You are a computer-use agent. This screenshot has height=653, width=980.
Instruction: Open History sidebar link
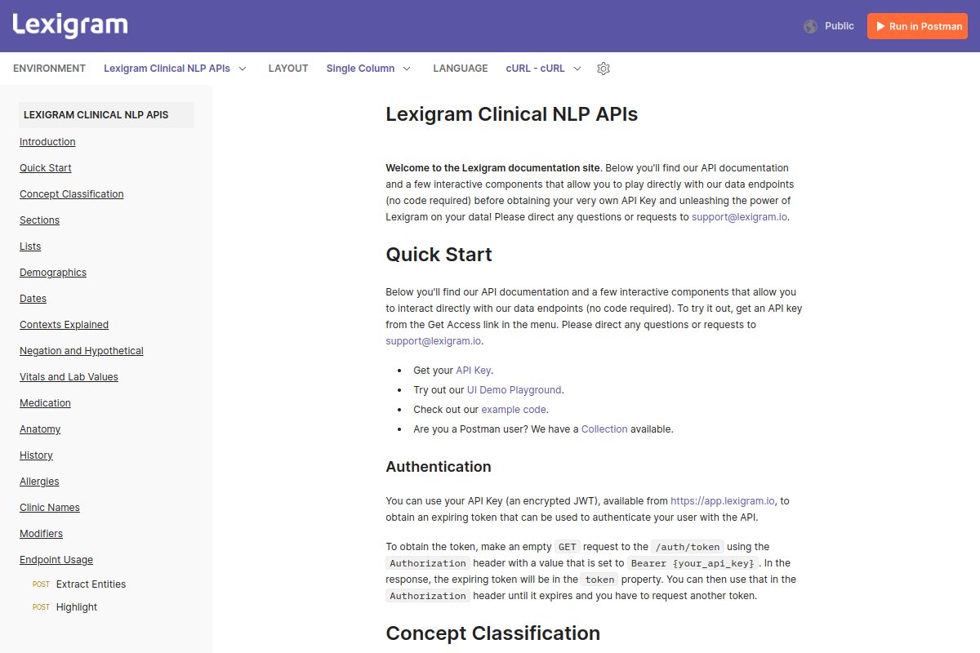[x=36, y=455]
